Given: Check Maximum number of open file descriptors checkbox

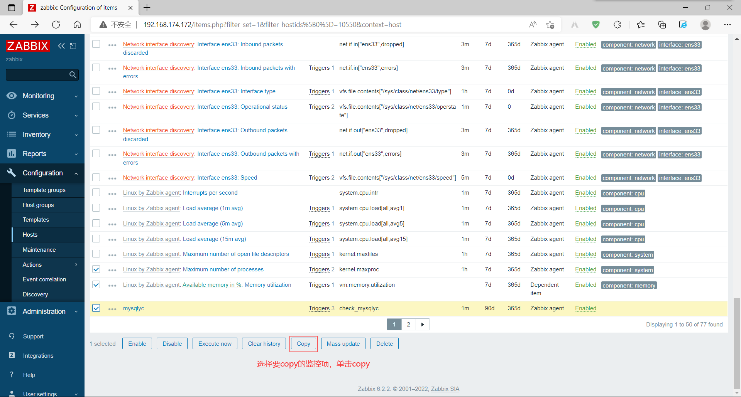Looking at the screenshot, I should pyautogui.click(x=96, y=254).
